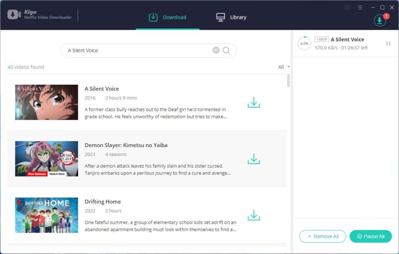Image resolution: width=399 pixels, height=254 pixels.
Task: Click the results list scrollbar
Action: (x=288, y=81)
